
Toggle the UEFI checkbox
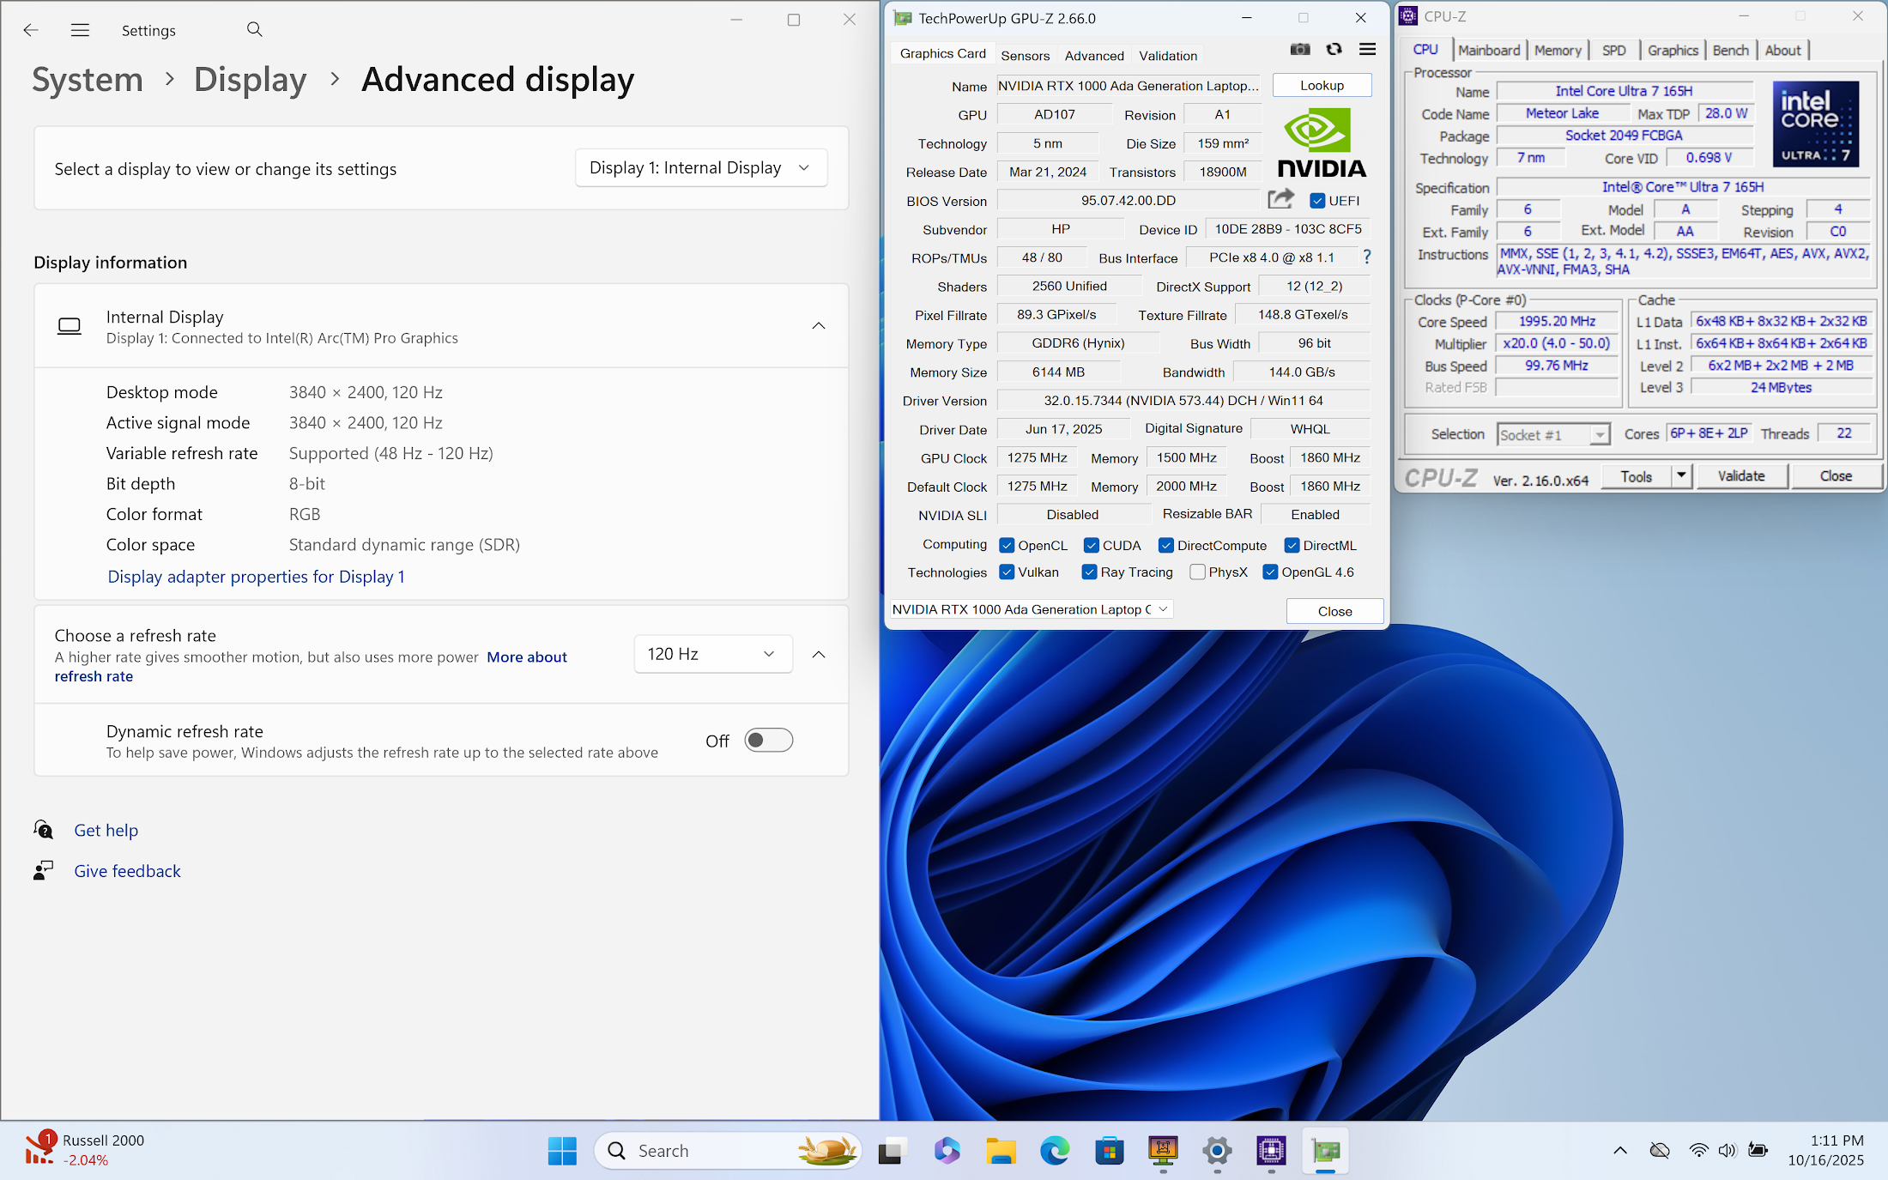(1317, 201)
